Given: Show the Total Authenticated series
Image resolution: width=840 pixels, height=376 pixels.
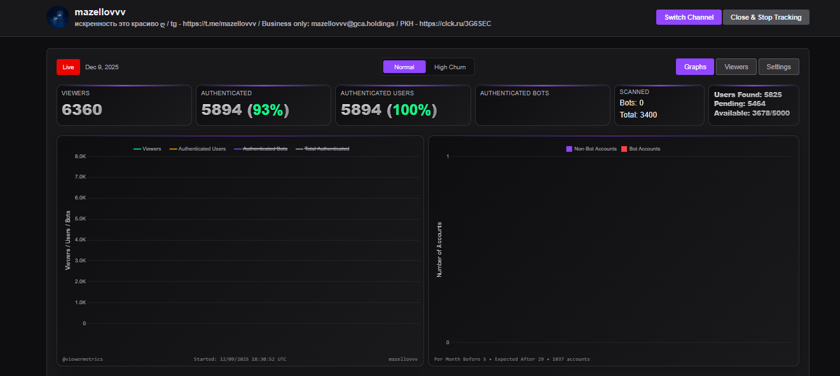Looking at the screenshot, I should pos(322,149).
